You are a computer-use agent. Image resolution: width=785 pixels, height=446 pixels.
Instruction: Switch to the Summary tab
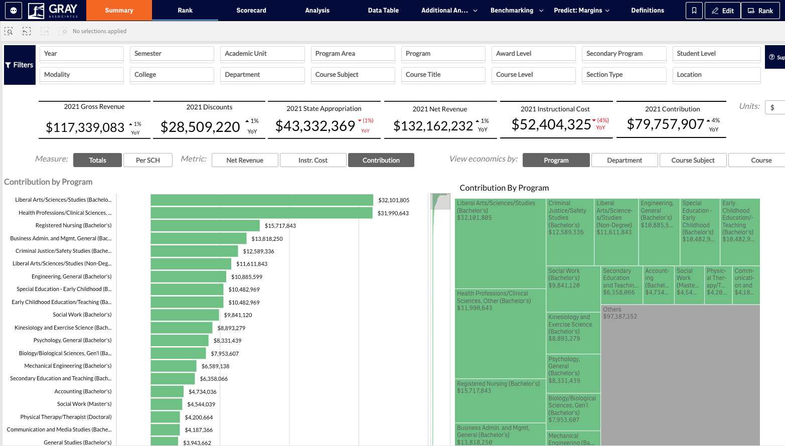click(x=119, y=10)
